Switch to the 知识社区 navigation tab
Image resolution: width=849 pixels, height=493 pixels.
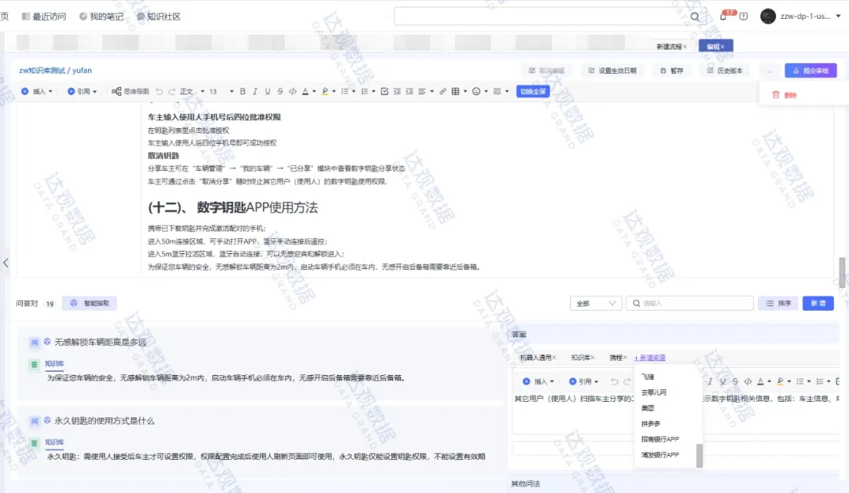click(x=163, y=16)
